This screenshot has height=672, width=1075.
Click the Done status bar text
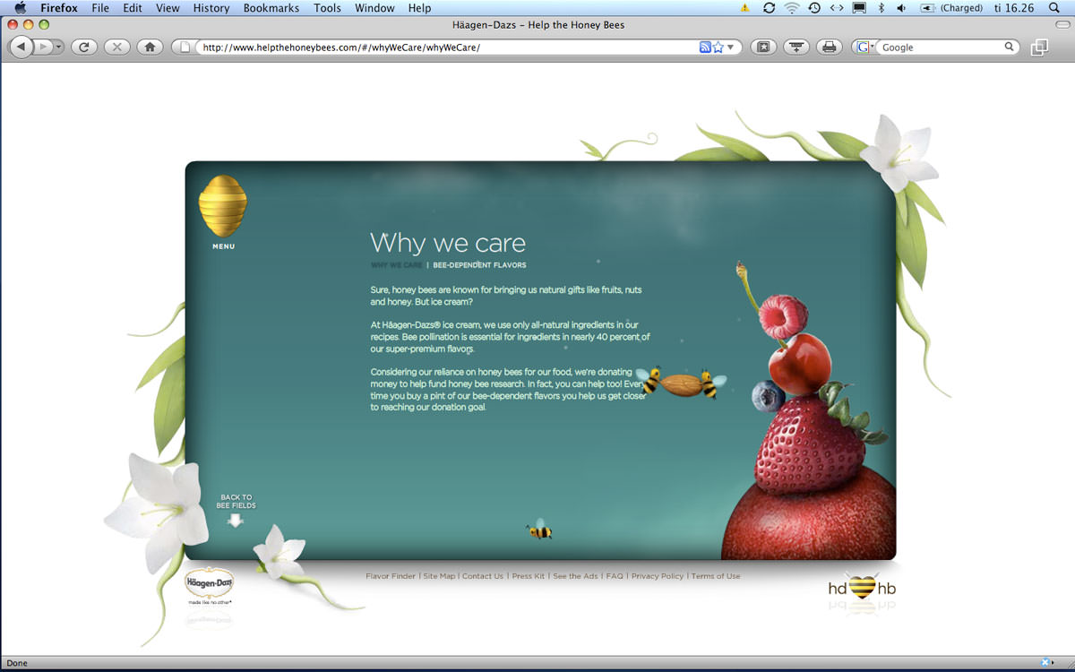point(17,663)
